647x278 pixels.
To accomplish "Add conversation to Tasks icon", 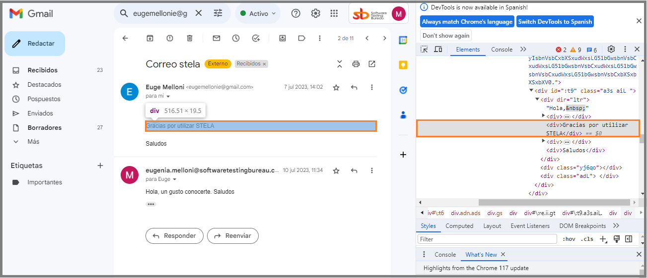I will (x=256, y=38).
